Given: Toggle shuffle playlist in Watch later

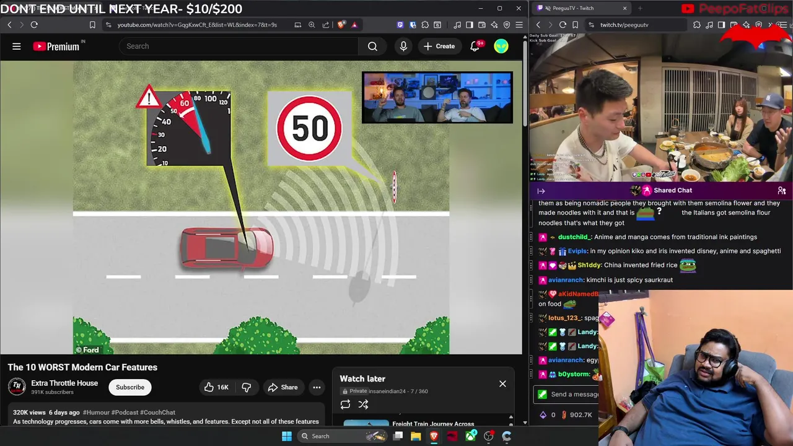Looking at the screenshot, I should click(x=364, y=404).
